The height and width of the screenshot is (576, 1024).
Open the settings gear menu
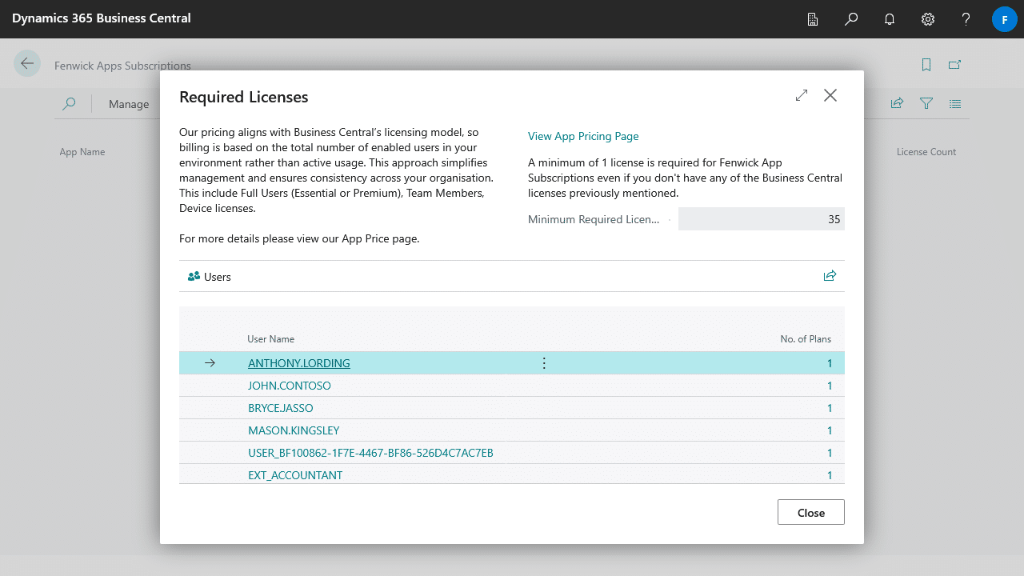pos(928,19)
